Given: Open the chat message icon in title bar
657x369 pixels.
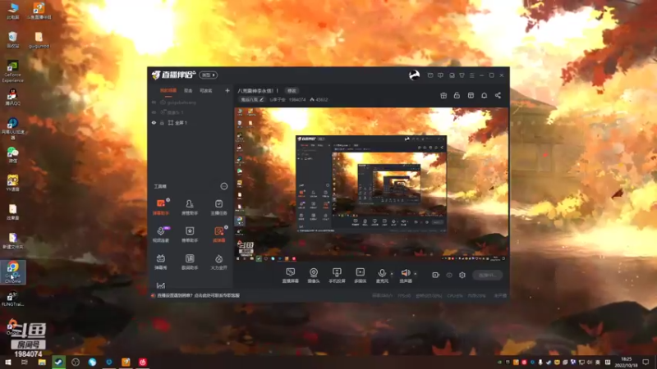Looking at the screenshot, I should coord(440,75).
